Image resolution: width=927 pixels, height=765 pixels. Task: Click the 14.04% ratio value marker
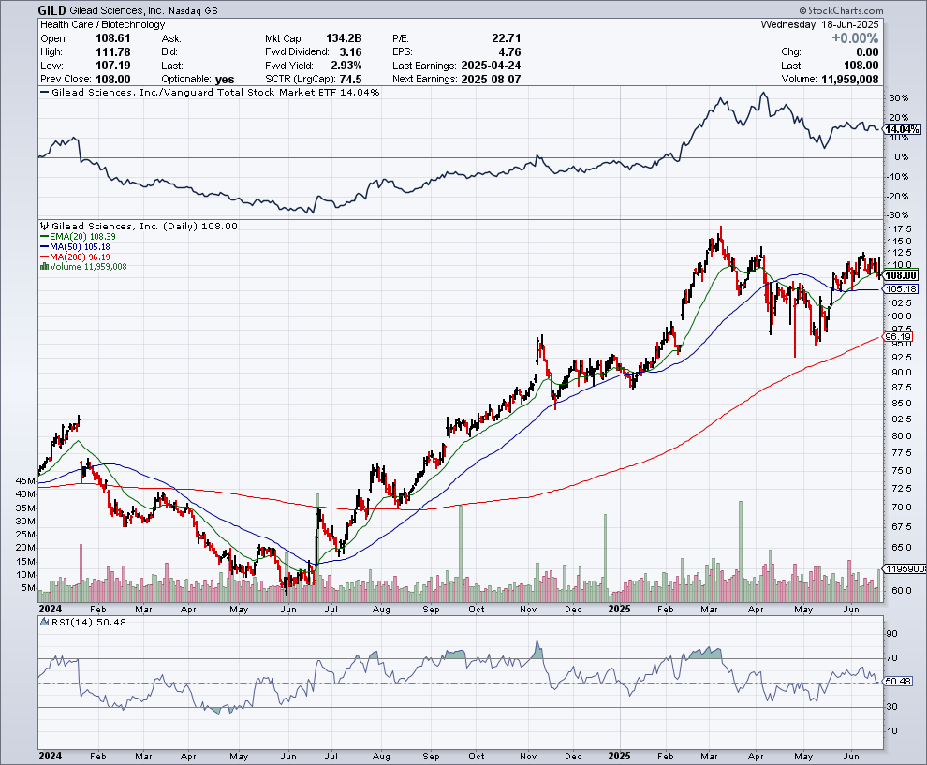[903, 129]
